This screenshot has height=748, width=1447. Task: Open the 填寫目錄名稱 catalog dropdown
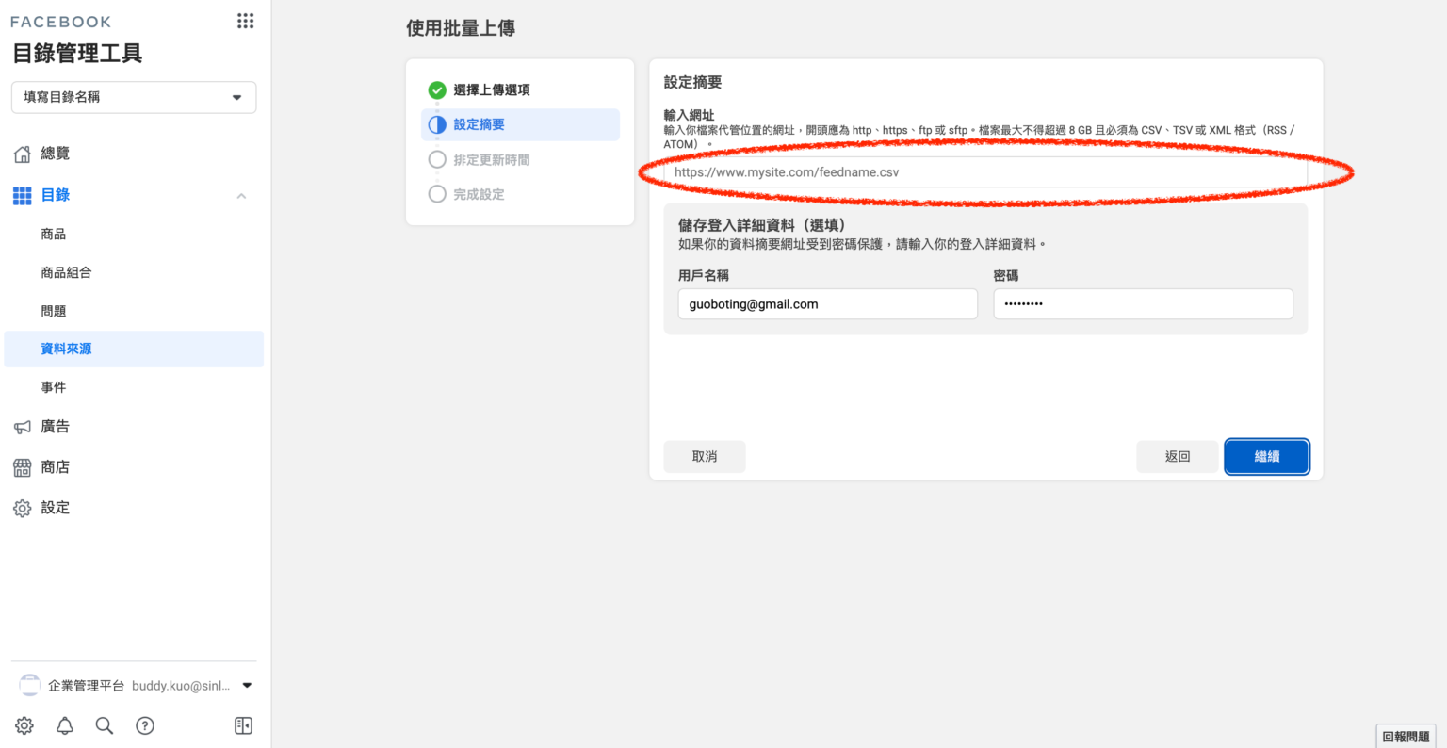tap(133, 97)
